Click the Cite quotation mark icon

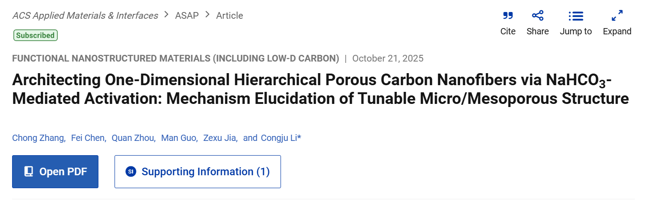[508, 16]
